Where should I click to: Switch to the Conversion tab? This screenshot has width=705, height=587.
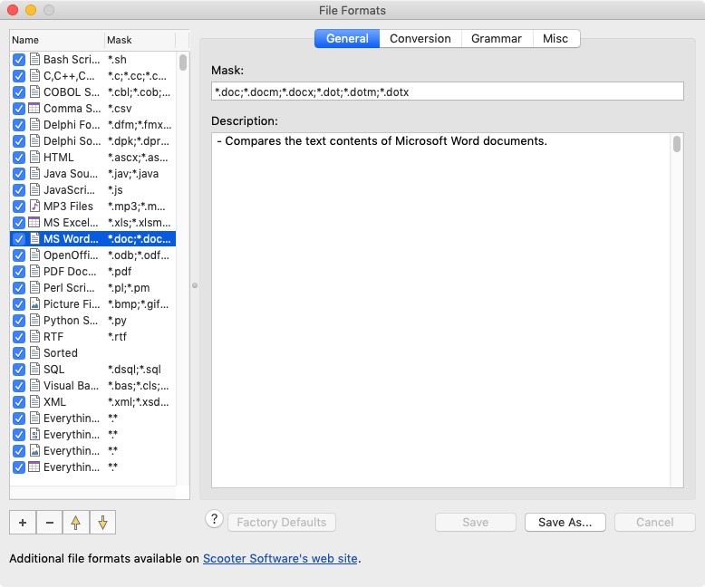click(420, 39)
